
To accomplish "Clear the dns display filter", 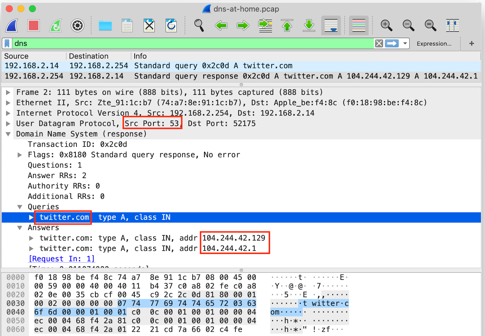I will [379, 43].
